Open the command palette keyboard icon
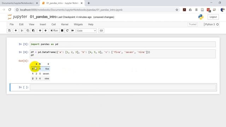 pyautogui.click(x=101, y=31)
